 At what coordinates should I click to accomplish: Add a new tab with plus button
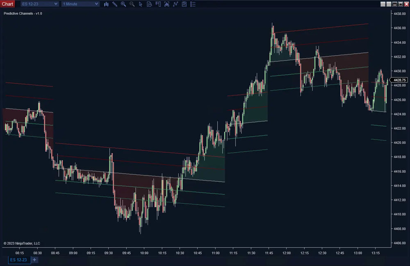tap(34, 260)
